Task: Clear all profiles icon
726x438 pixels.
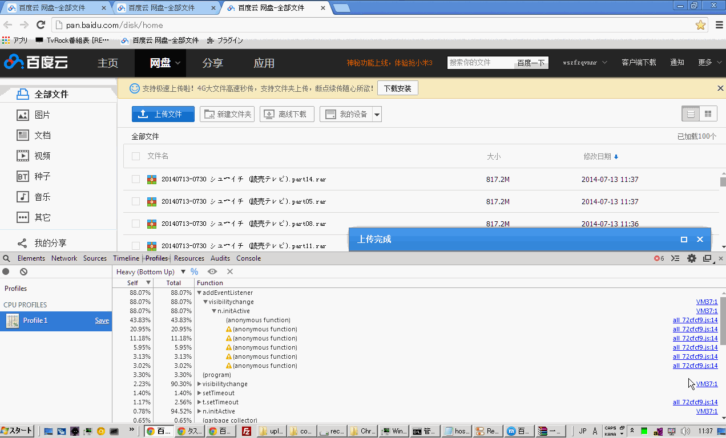Action: 23,272
